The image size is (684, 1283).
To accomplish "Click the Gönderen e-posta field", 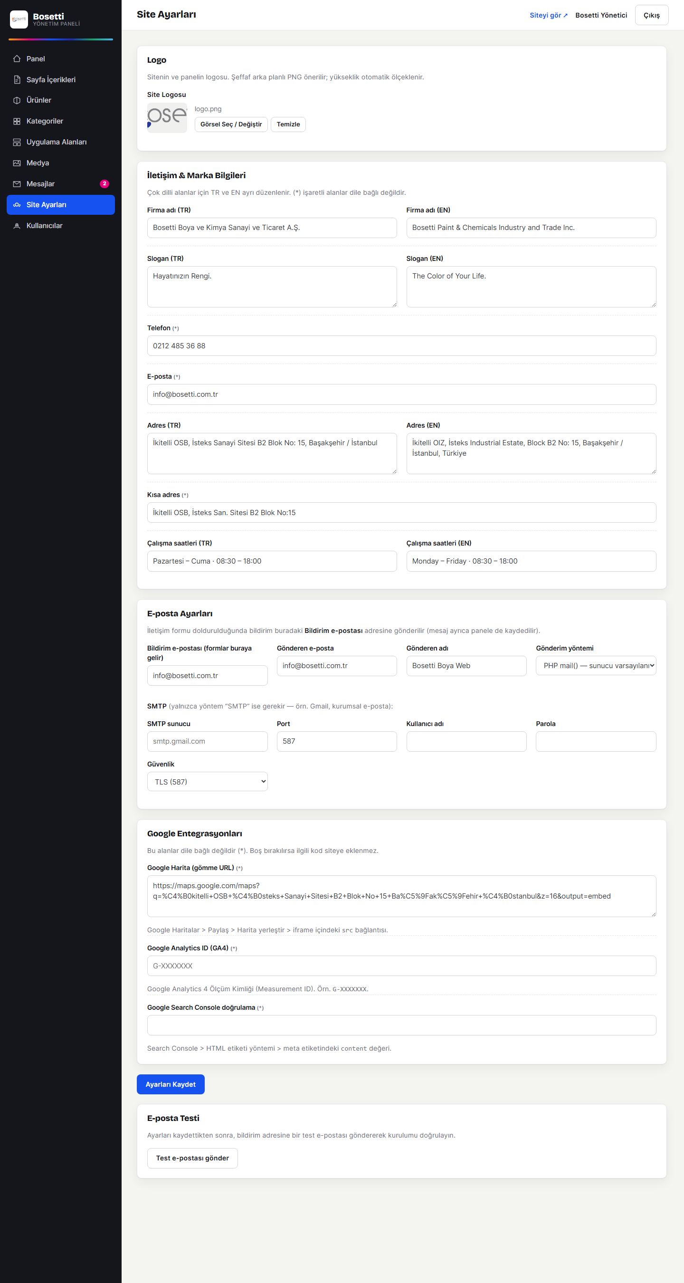I will point(337,666).
